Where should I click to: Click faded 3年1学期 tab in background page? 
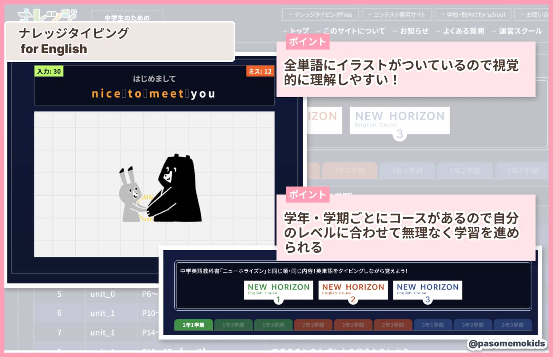pyautogui.click(x=407, y=170)
